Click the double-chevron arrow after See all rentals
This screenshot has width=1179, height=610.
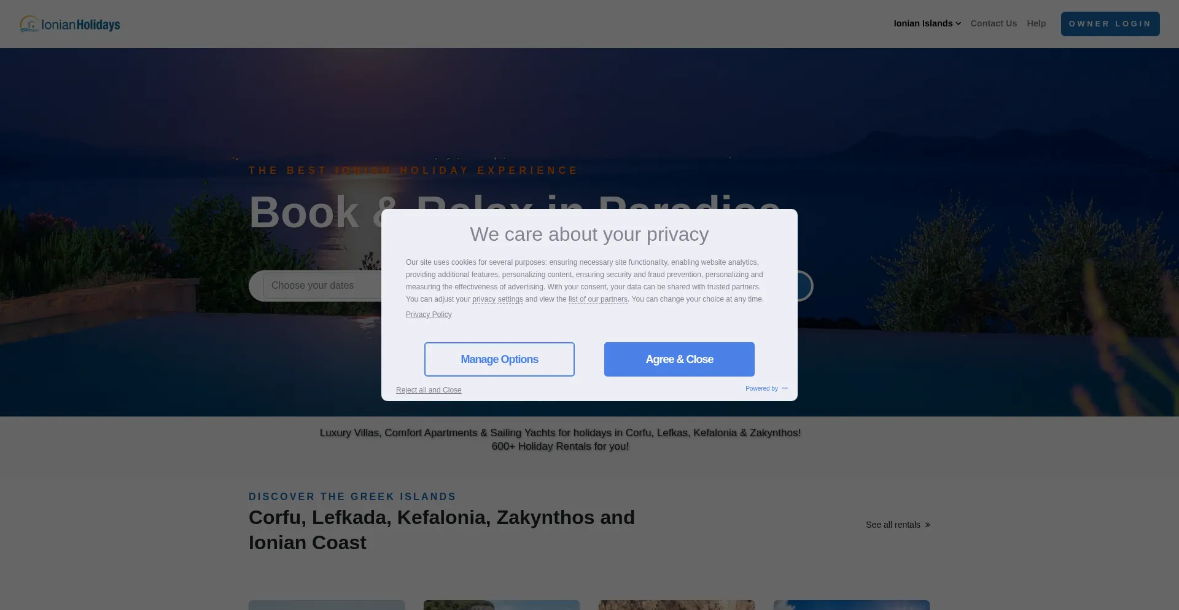[927, 525]
